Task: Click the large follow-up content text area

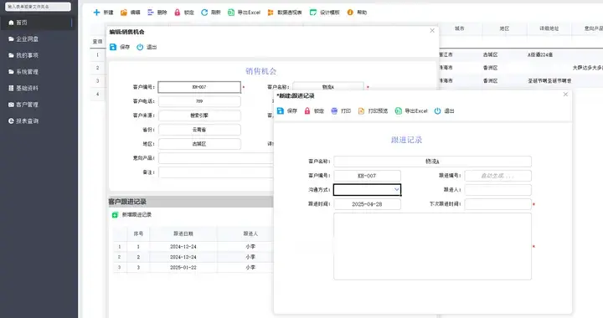Action: [x=433, y=246]
